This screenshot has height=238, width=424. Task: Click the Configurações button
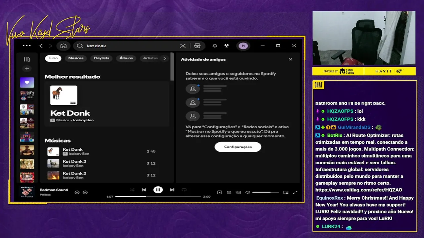point(238,147)
